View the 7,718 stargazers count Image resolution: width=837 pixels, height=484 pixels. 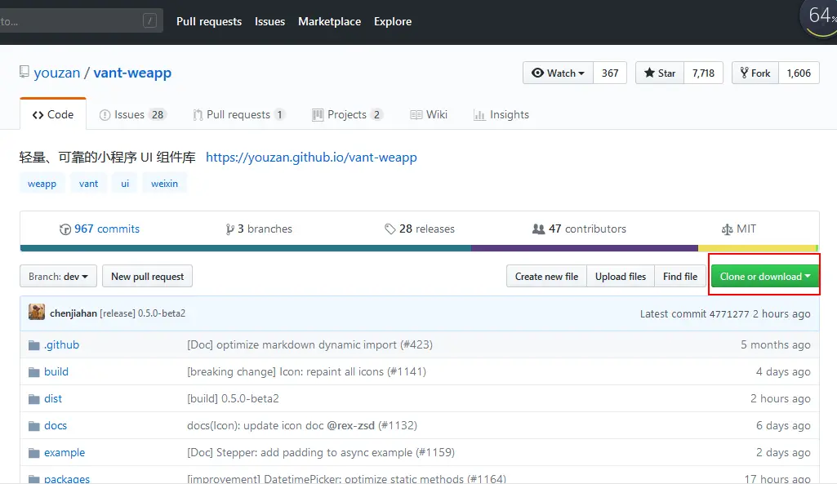point(704,73)
